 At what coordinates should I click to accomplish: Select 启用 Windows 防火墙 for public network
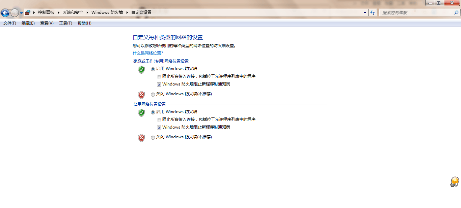pyautogui.click(x=153, y=112)
